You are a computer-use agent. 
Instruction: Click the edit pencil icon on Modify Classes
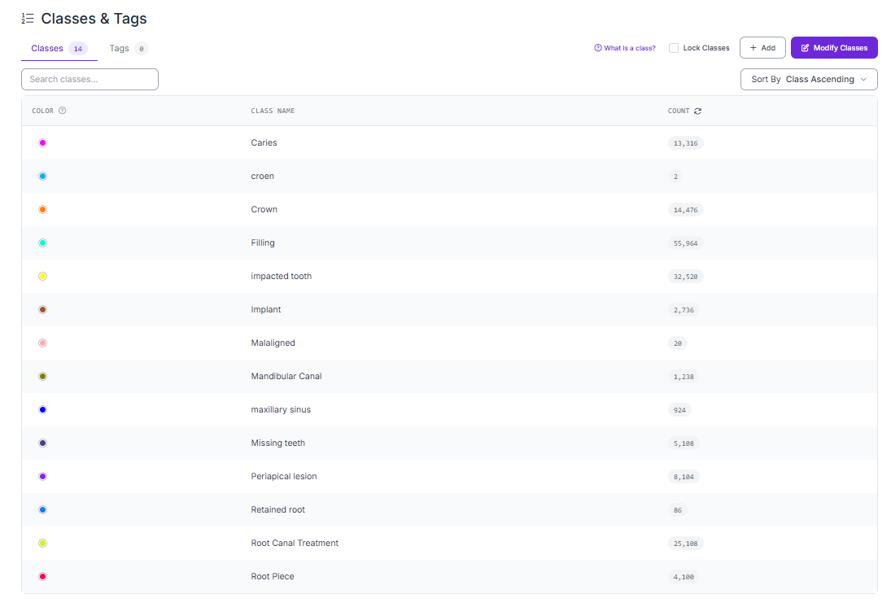pyautogui.click(x=805, y=48)
